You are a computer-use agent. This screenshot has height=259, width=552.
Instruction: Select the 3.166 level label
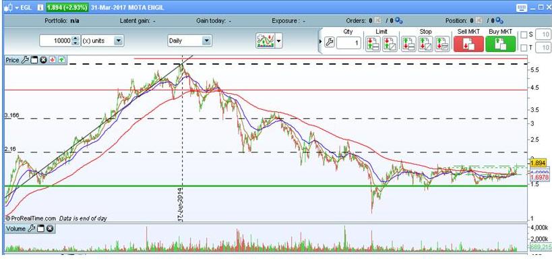(x=11, y=115)
